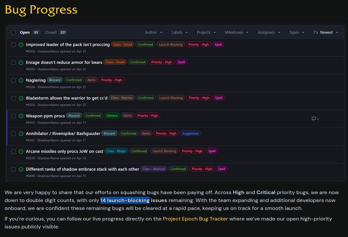The image size is (348, 237).
Task: Click '#8506 · Shadownflame opened on Apr 25' text
Action: [x=56, y=51]
